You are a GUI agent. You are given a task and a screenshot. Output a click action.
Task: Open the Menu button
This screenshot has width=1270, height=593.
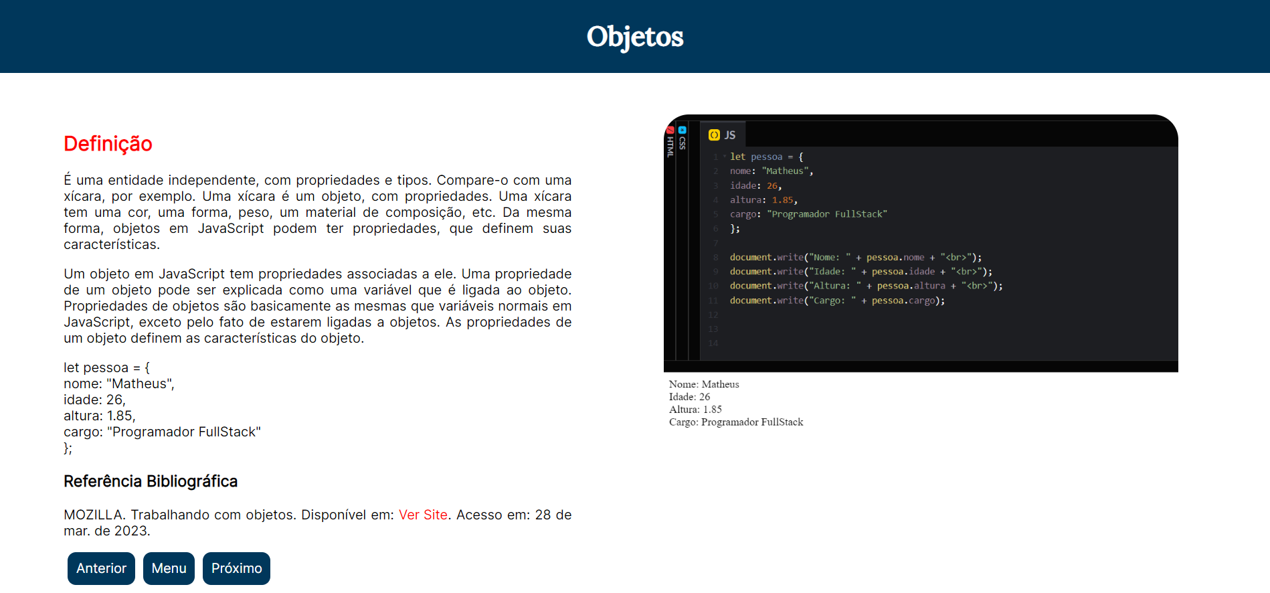click(169, 568)
